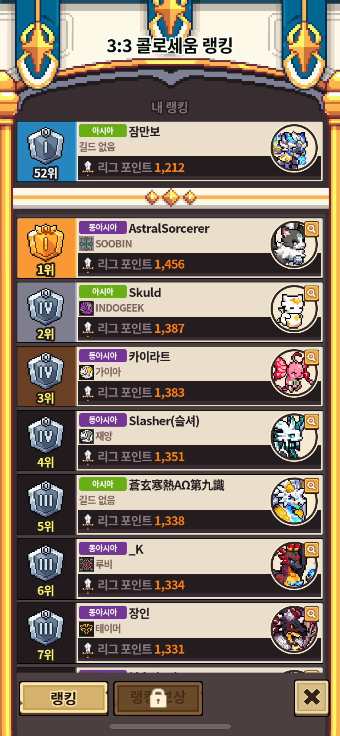Tap SOOBIN guild emblem icon

pyautogui.click(x=86, y=244)
